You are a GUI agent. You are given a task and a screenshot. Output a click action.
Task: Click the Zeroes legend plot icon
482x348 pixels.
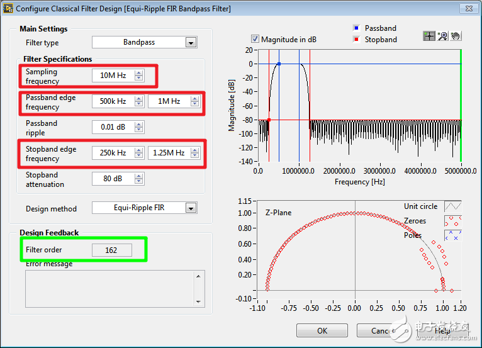coord(453,221)
